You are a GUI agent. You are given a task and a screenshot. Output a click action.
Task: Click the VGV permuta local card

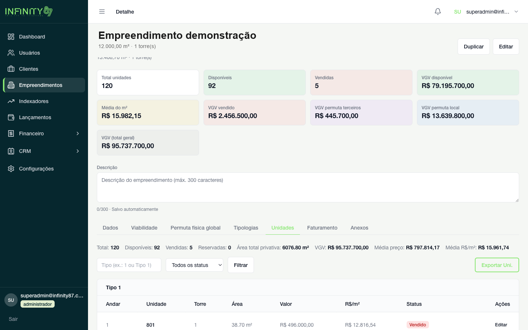point(468,113)
